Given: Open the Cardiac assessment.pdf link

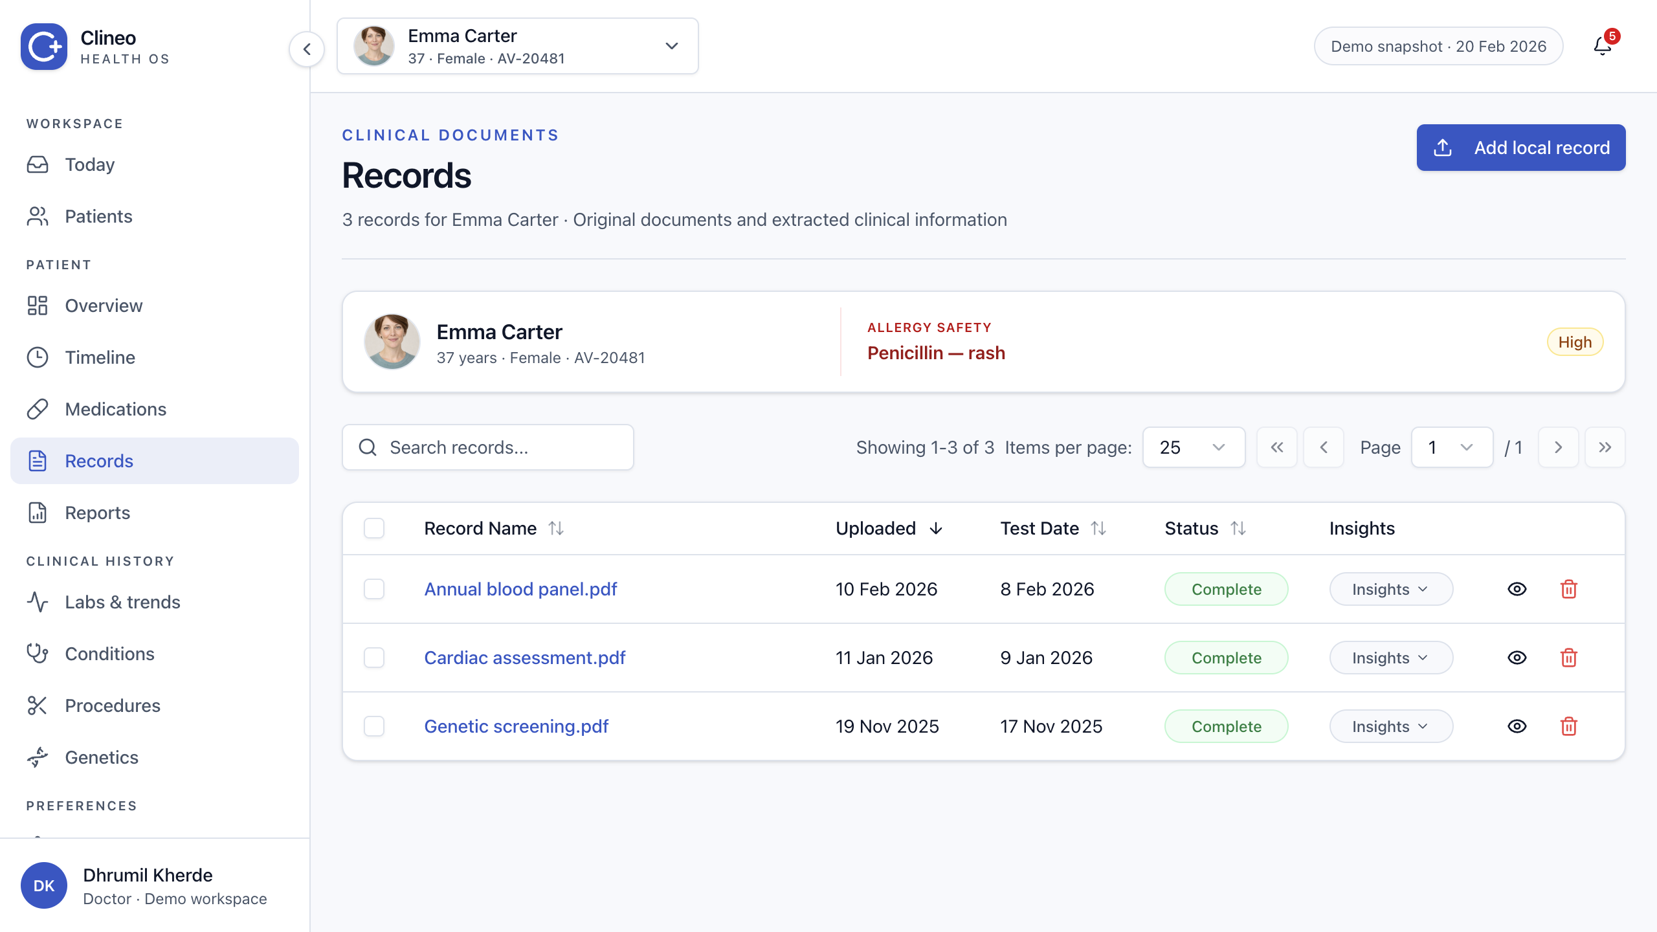Looking at the screenshot, I should (524, 658).
